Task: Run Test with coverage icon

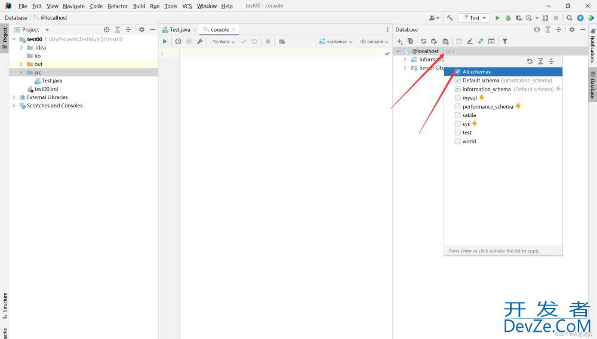Action: (x=518, y=18)
